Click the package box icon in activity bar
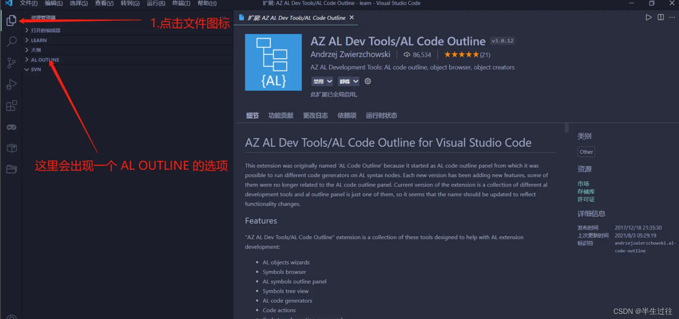This screenshot has height=319, width=679. tap(12, 148)
